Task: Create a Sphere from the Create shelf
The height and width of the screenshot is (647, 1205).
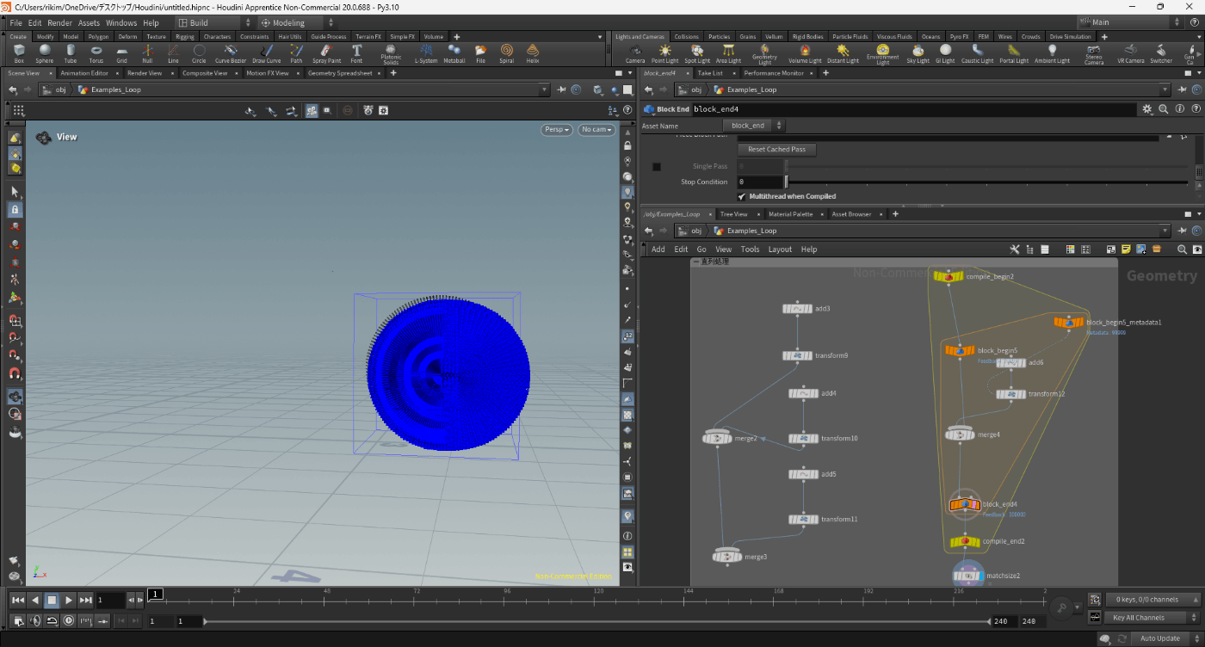Action: [x=45, y=53]
